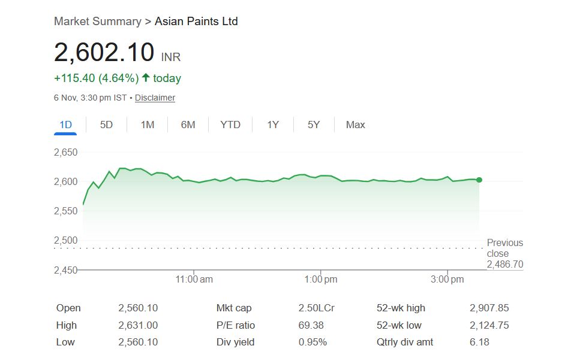
Task: Switch to the 6M time range
Action: coord(188,125)
